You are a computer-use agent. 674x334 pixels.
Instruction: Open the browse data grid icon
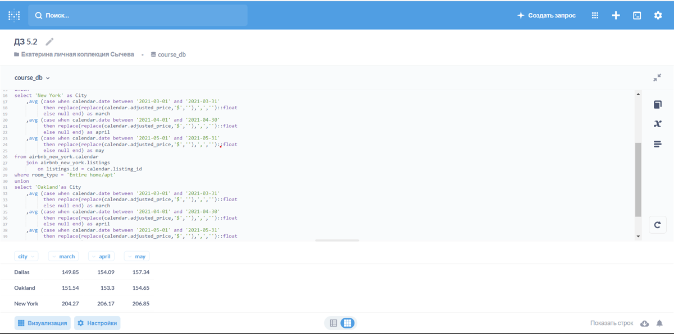(595, 16)
